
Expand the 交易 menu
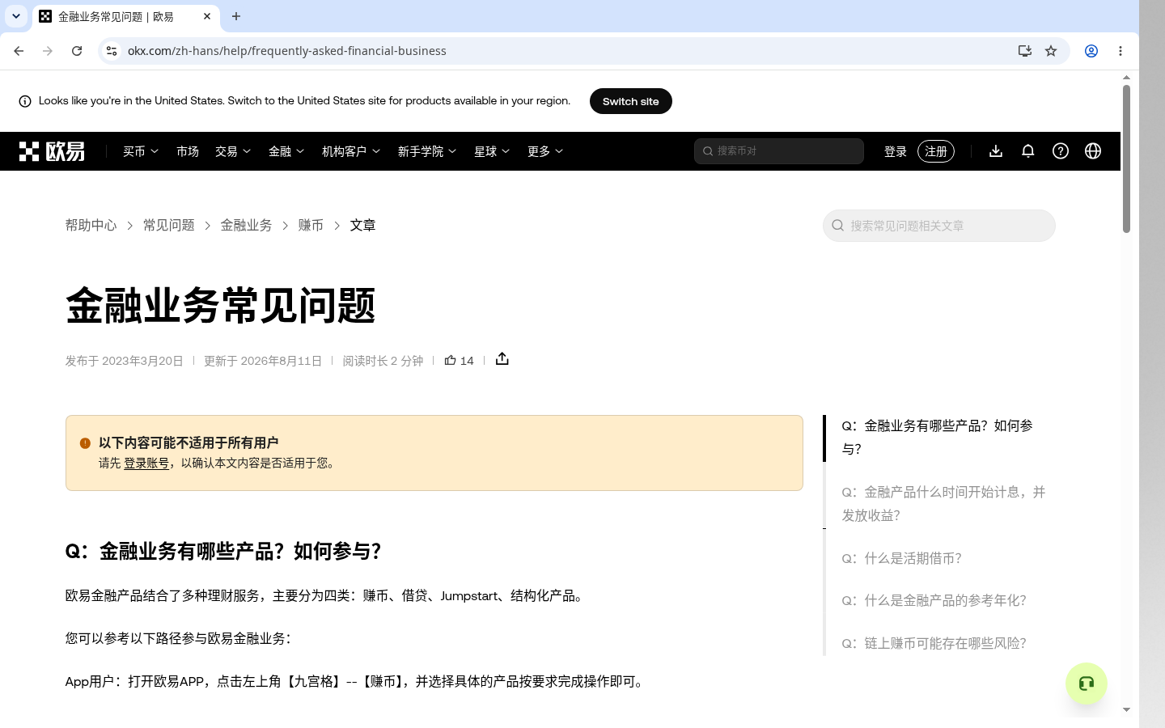[233, 151]
